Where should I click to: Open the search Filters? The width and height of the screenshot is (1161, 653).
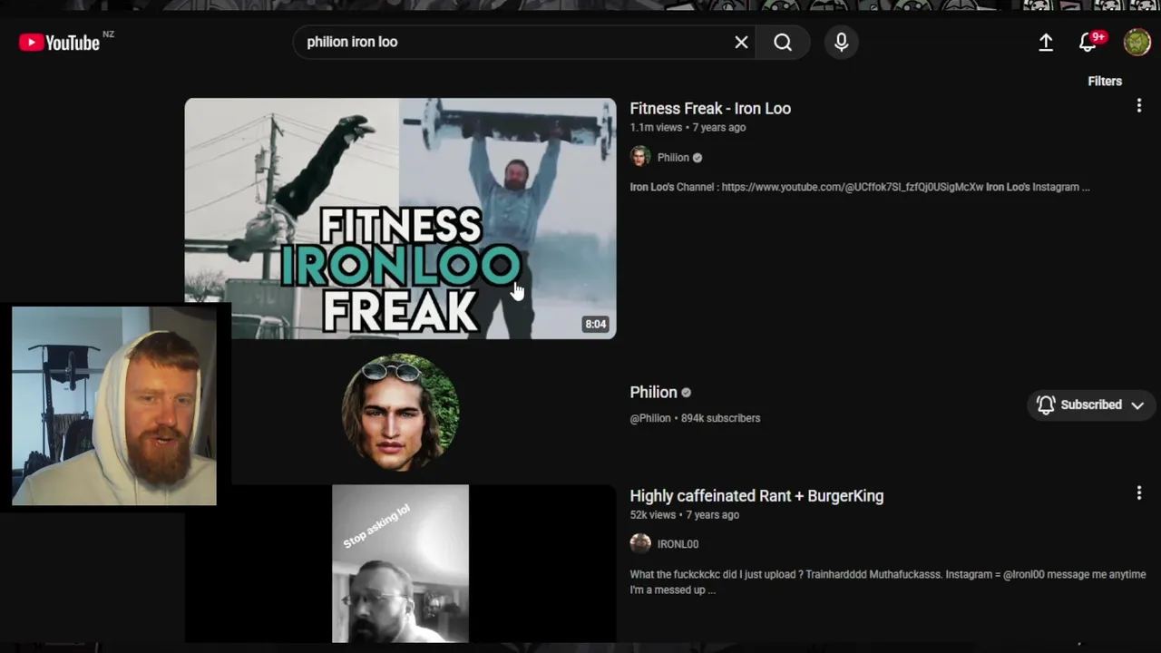pos(1105,81)
